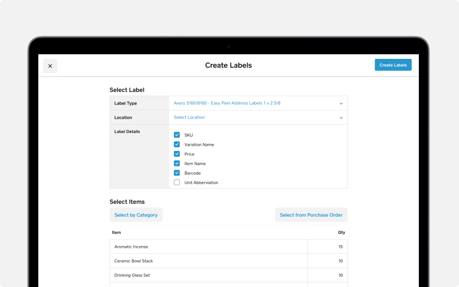Click Select from Purchase Order
The image size is (459, 287).
[311, 215]
